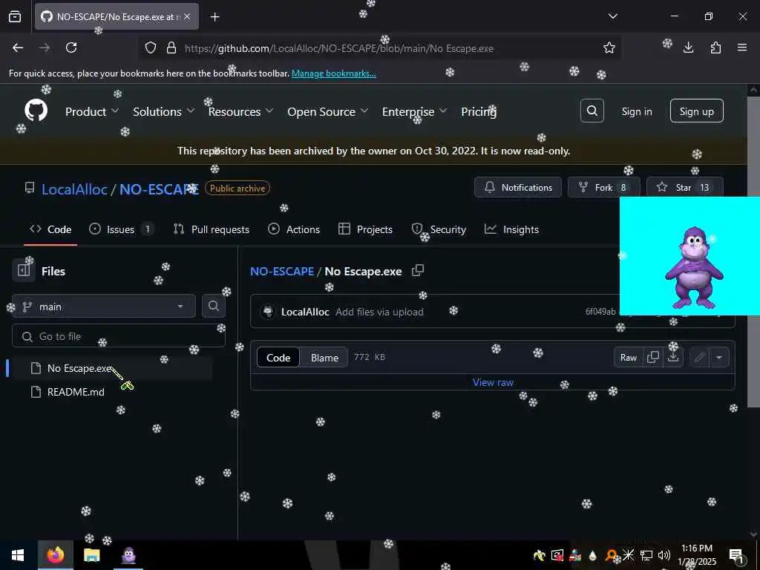Open the LocalAlloc owner link in header
Image resolution: width=760 pixels, height=570 pixels.
click(74, 189)
